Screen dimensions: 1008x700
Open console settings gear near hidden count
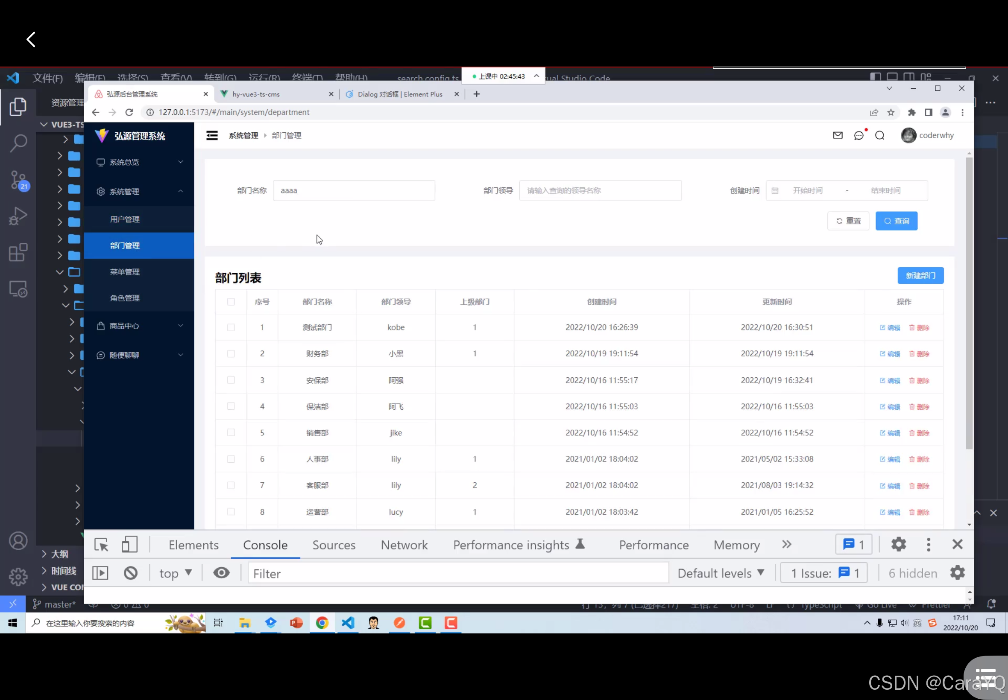click(x=957, y=573)
